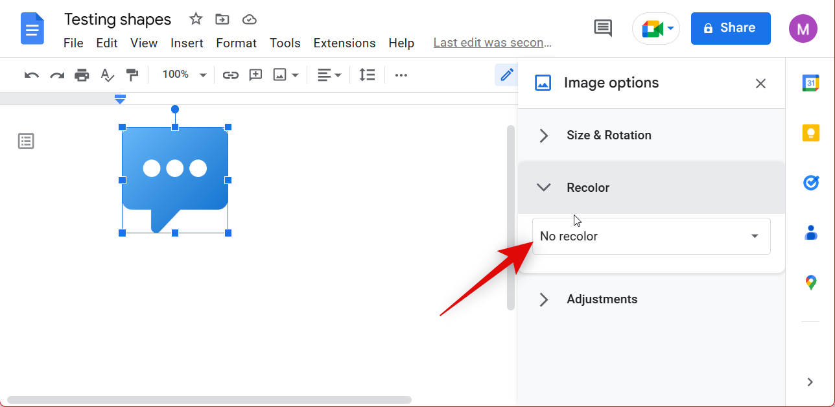The height and width of the screenshot is (407, 835).
Task: Select the paint format tool
Action: click(x=132, y=75)
